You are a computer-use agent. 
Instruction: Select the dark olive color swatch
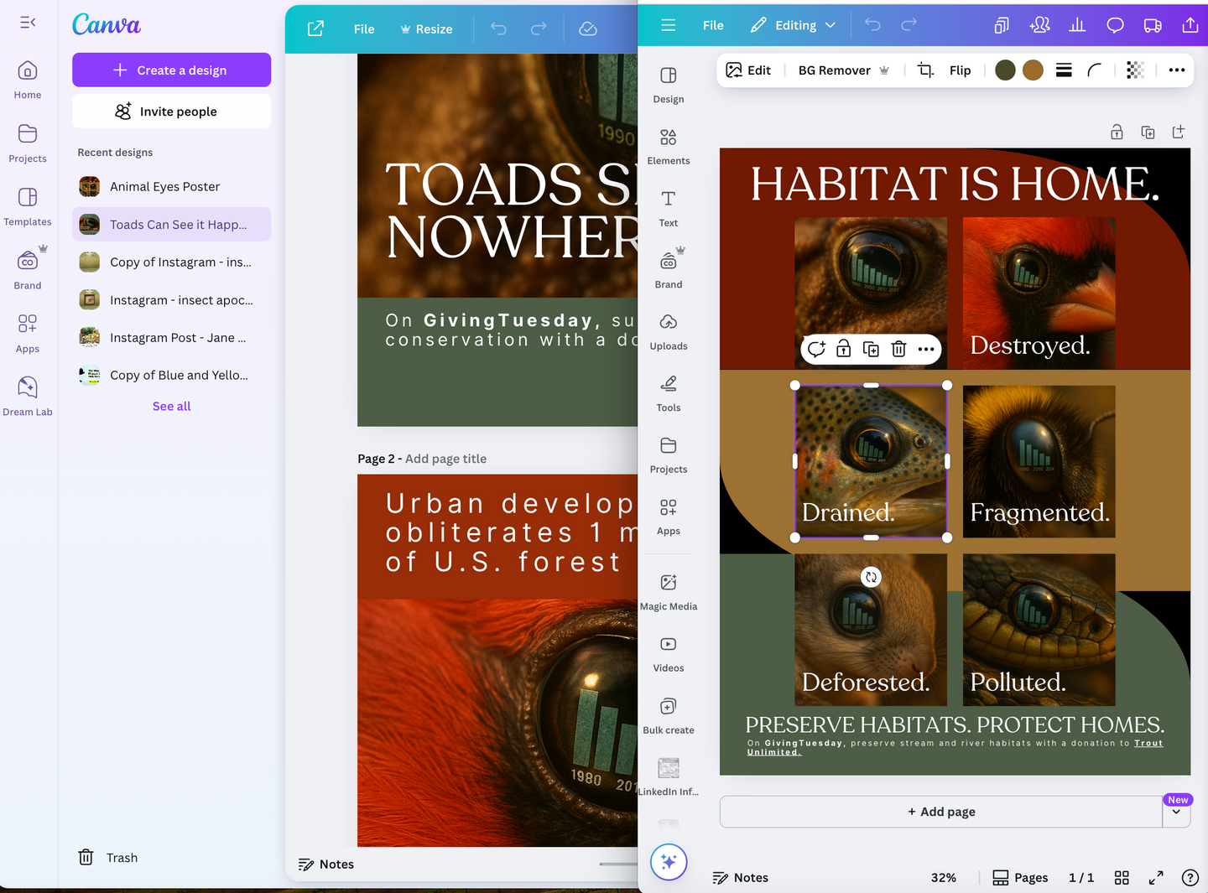click(x=1005, y=70)
